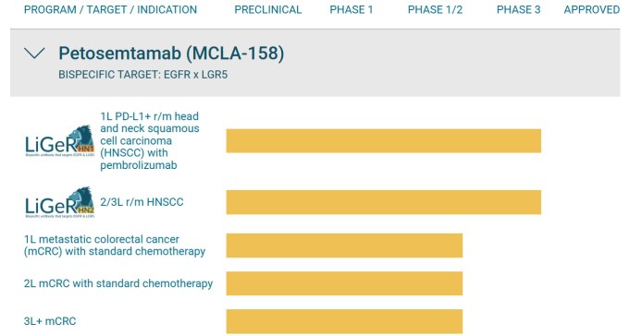Image resolution: width=629 pixels, height=336 pixels.
Task: Collapse the Petosemtamab (MCLA-158) section chevron
Action: click(34, 54)
